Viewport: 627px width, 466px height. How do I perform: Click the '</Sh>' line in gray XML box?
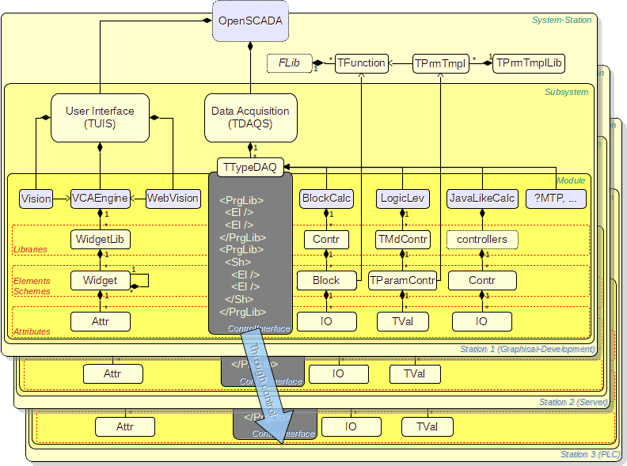pyautogui.click(x=239, y=299)
